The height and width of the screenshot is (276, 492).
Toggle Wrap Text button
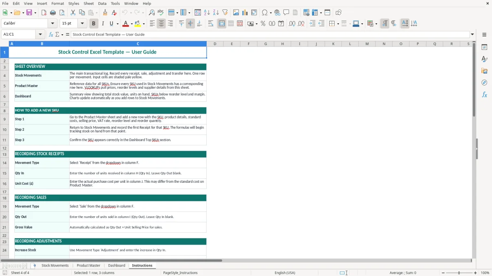click(x=211, y=24)
